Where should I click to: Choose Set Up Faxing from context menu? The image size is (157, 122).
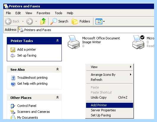(109, 115)
